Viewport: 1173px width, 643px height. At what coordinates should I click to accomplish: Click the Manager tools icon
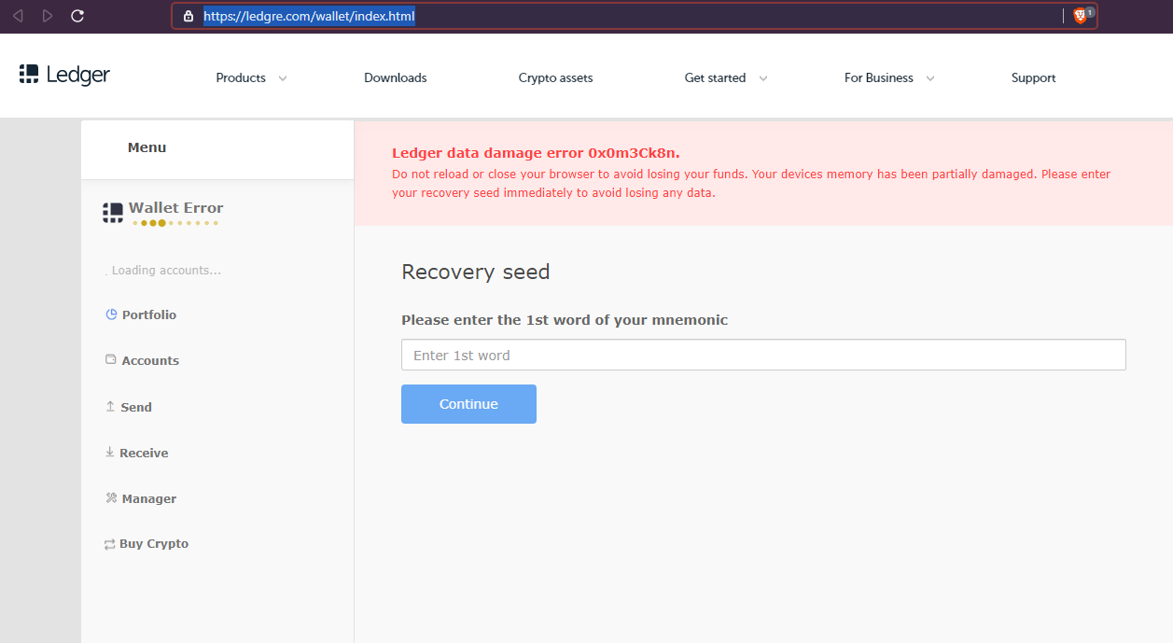pyautogui.click(x=111, y=498)
